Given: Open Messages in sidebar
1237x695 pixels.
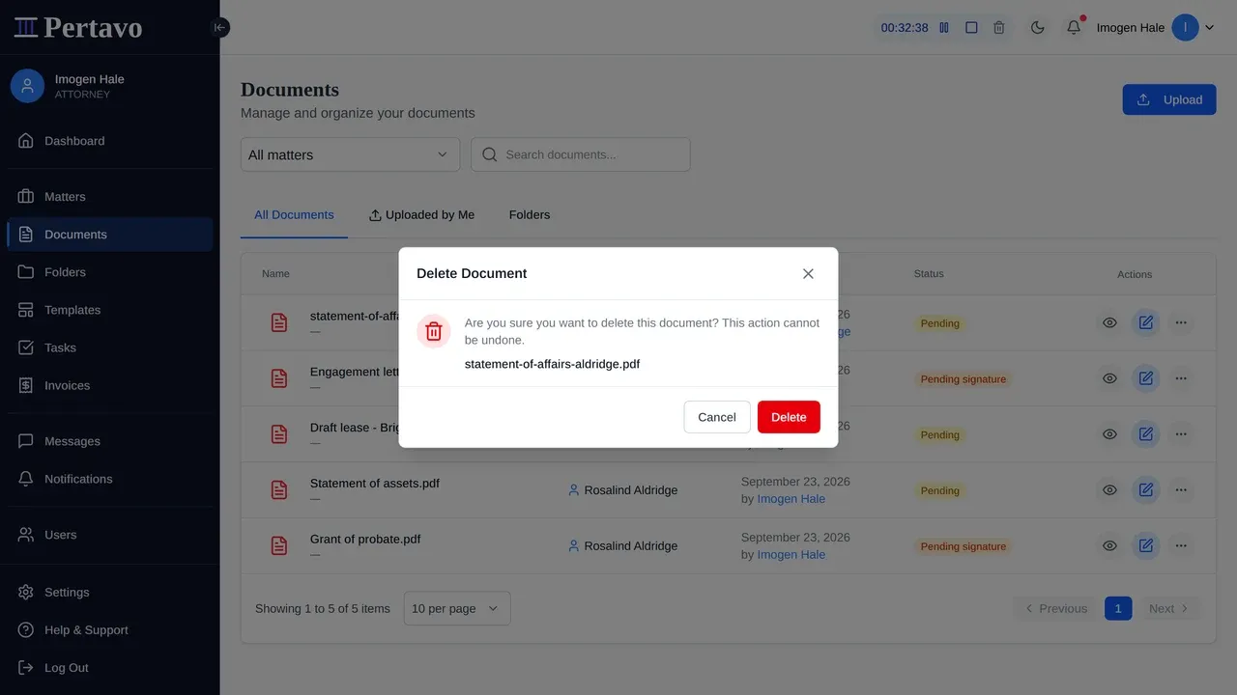Looking at the screenshot, I should tap(110, 441).
